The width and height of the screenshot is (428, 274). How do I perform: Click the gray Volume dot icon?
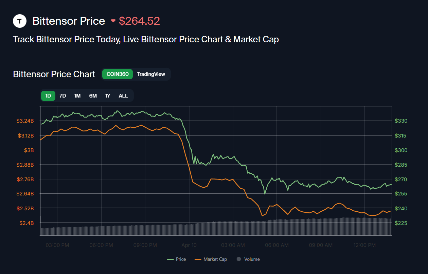point(239,259)
